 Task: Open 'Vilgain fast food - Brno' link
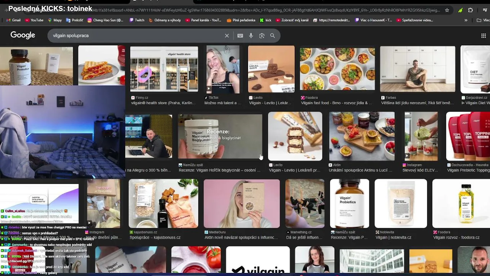click(x=336, y=103)
